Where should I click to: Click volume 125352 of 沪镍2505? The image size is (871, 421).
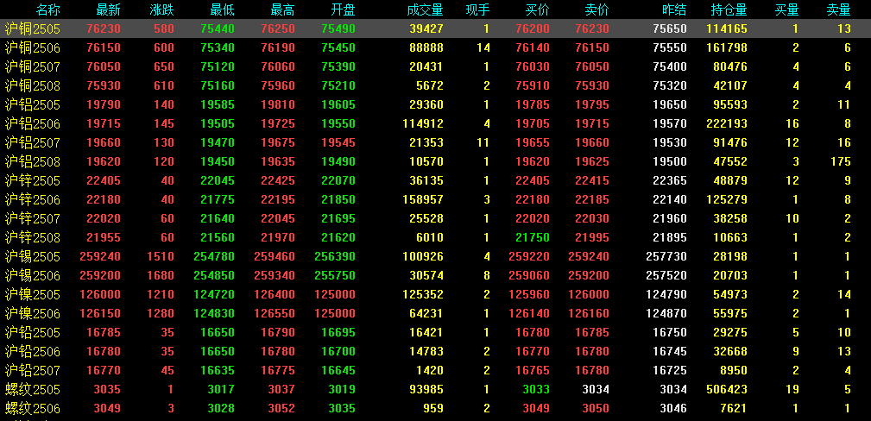point(423,294)
